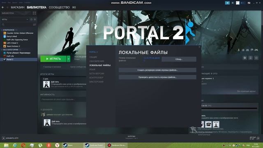
Task: Open БЕТА-ВЕРСИИ section in properties
Action: [x=97, y=74]
